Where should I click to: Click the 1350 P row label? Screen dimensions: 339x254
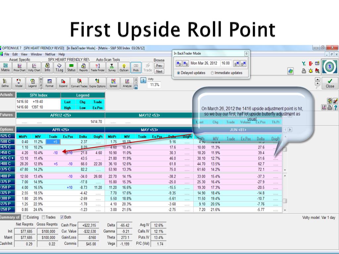pyautogui.click(x=8, y=187)
